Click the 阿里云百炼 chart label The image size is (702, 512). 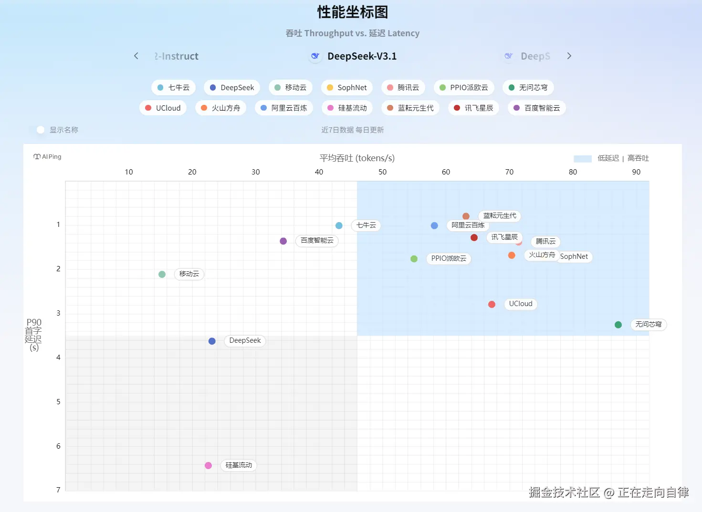(468, 225)
